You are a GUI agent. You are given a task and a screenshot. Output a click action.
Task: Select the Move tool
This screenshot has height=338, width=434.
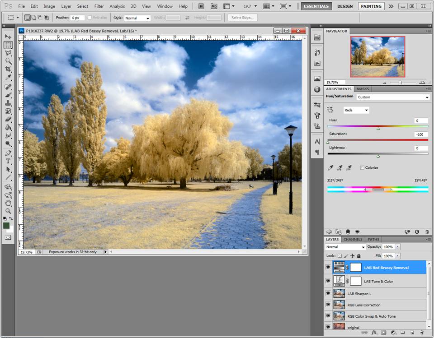(8, 37)
